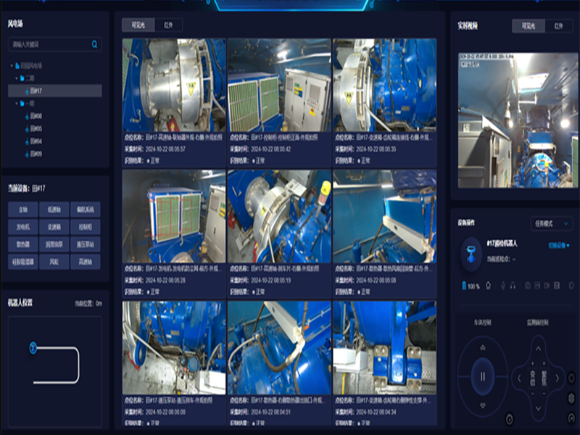Viewport: 580px width, 435px height.
Task: Select turbine #08 in the tree
Action: (x=36, y=116)
